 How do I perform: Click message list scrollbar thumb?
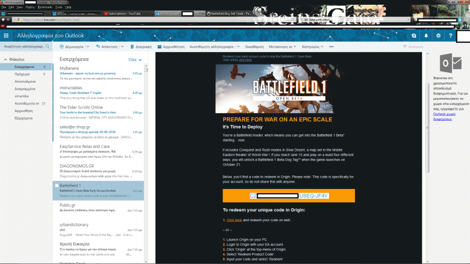146,69
